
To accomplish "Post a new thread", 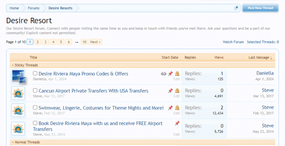I will (x=260, y=8).
